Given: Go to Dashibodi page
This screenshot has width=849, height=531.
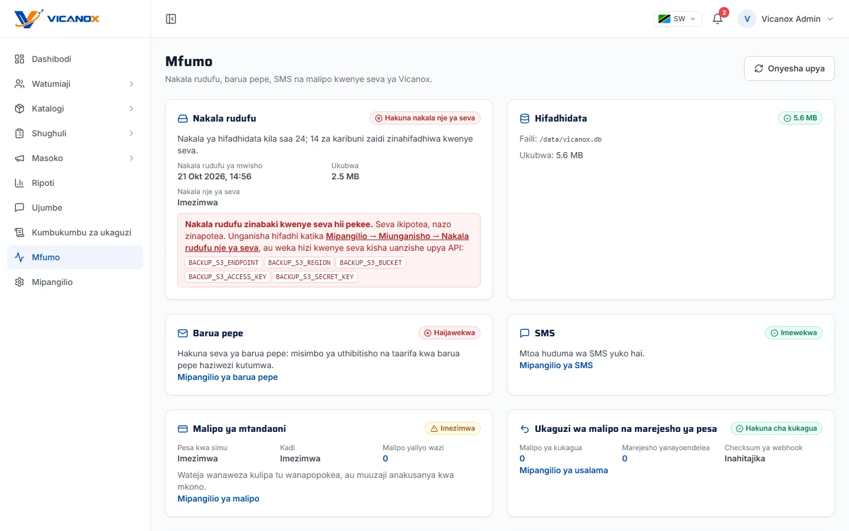Looking at the screenshot, I should point(75,59).
